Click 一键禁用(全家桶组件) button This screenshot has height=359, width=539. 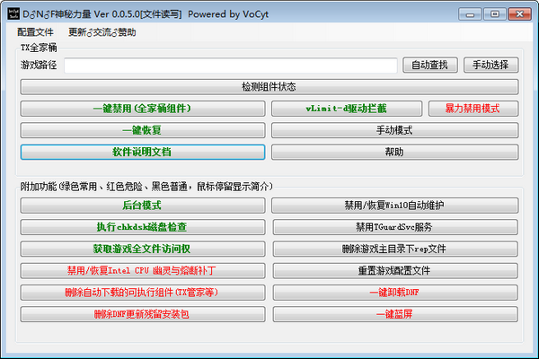pos(143,109)
